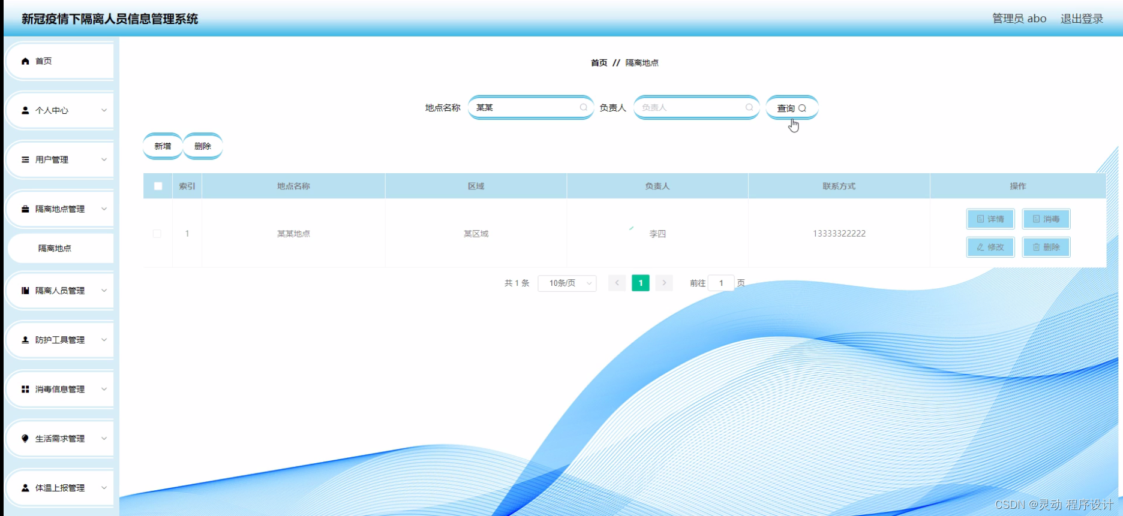Screen dimensions: 1123x516
Task: Click the person icon for 体温上报管理
Action: pyautogui.click(x=25, y=488)
